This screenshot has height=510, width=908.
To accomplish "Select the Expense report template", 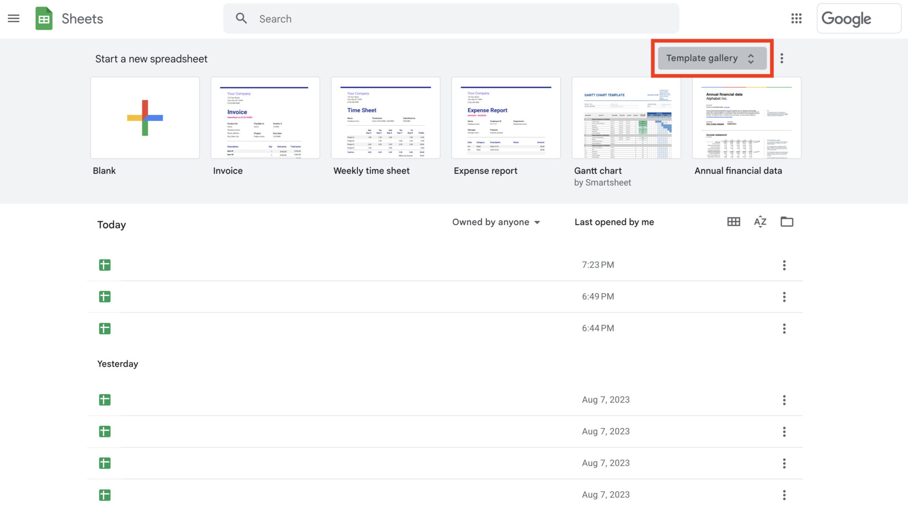I will [506, 117].
